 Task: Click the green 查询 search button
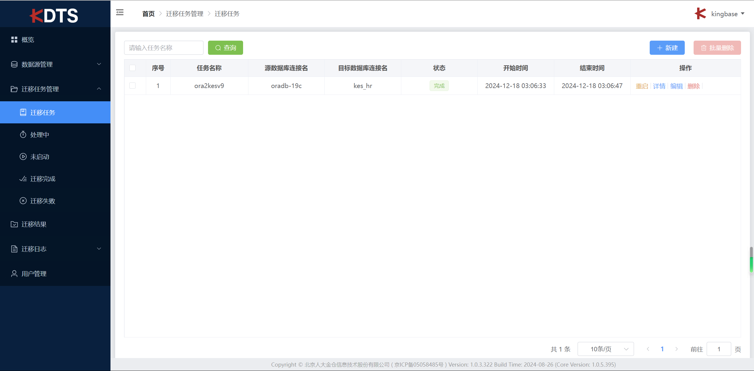coord(225,48)
